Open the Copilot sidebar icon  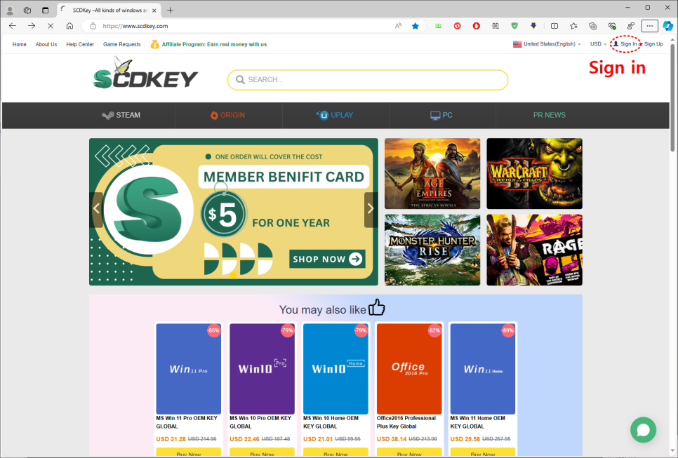668,26
